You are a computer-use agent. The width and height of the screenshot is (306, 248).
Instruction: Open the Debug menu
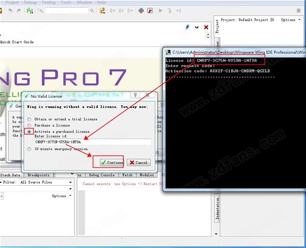tap(30, 3)
